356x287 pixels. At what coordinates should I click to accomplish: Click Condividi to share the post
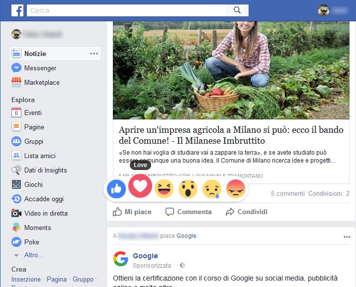click(246, 212)
